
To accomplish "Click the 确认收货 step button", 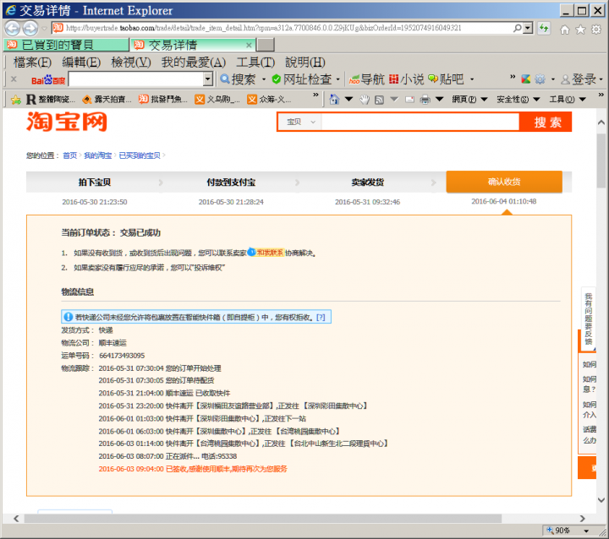I will (x=504, y=182).
